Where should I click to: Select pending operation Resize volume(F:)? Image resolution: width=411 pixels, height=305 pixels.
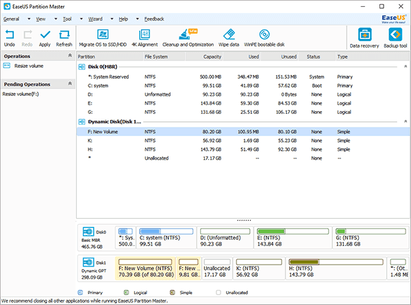[x=21, y=94]
